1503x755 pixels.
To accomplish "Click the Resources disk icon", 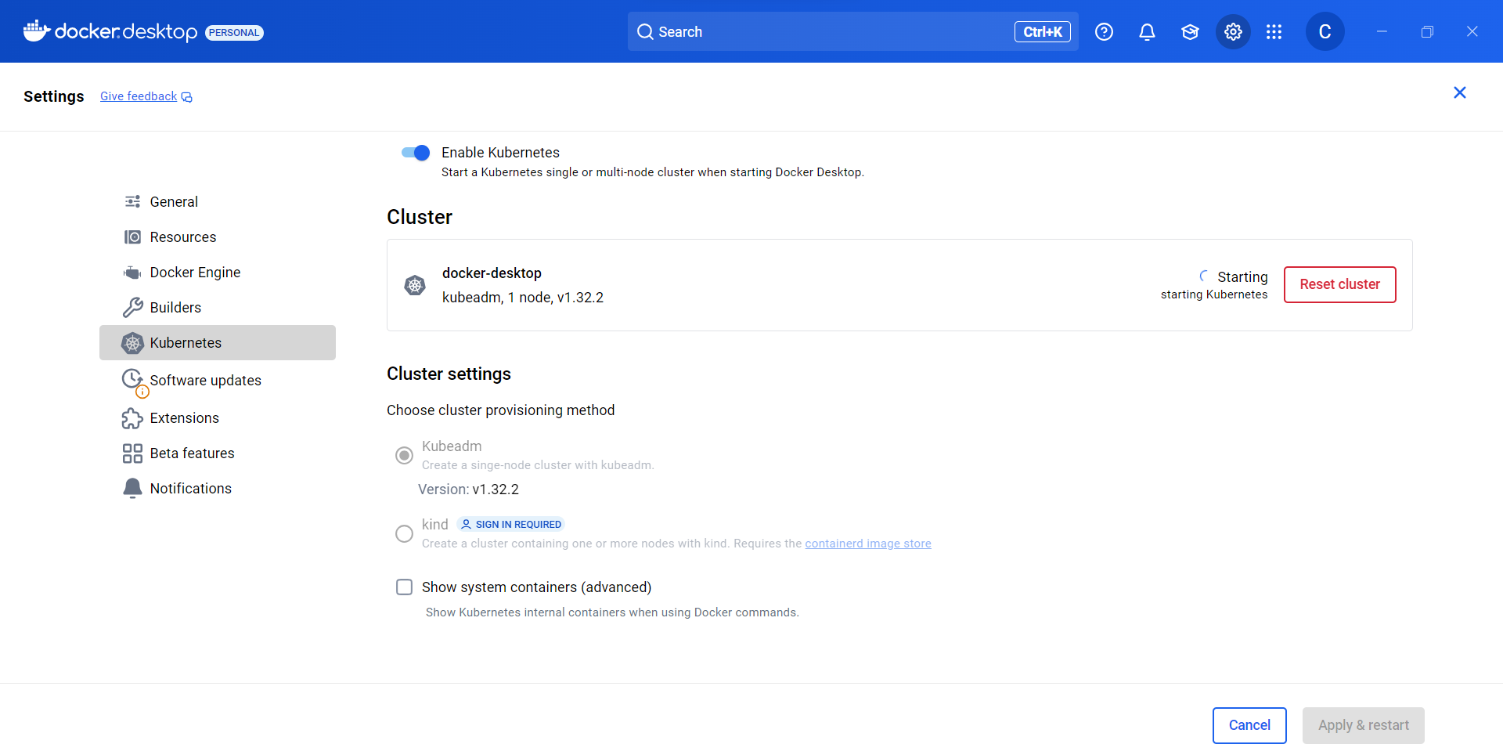I will [x=132, y=237].
